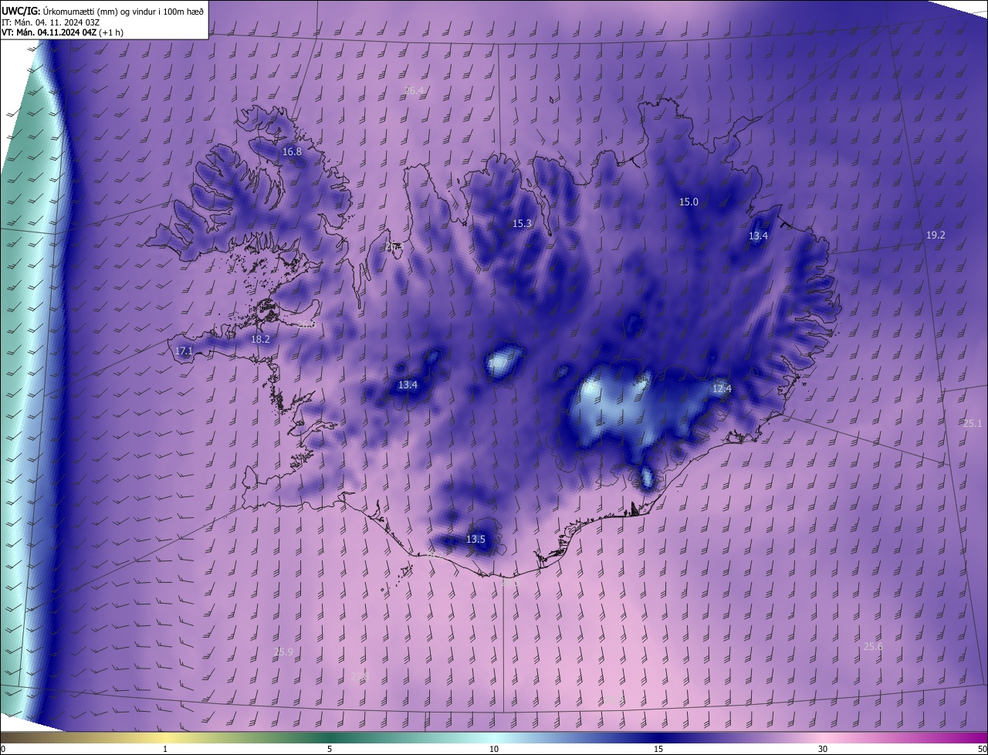The image size is (988, 755).
Task: Click the dark navy color band above the 15 tick
Action: point(658,738)
